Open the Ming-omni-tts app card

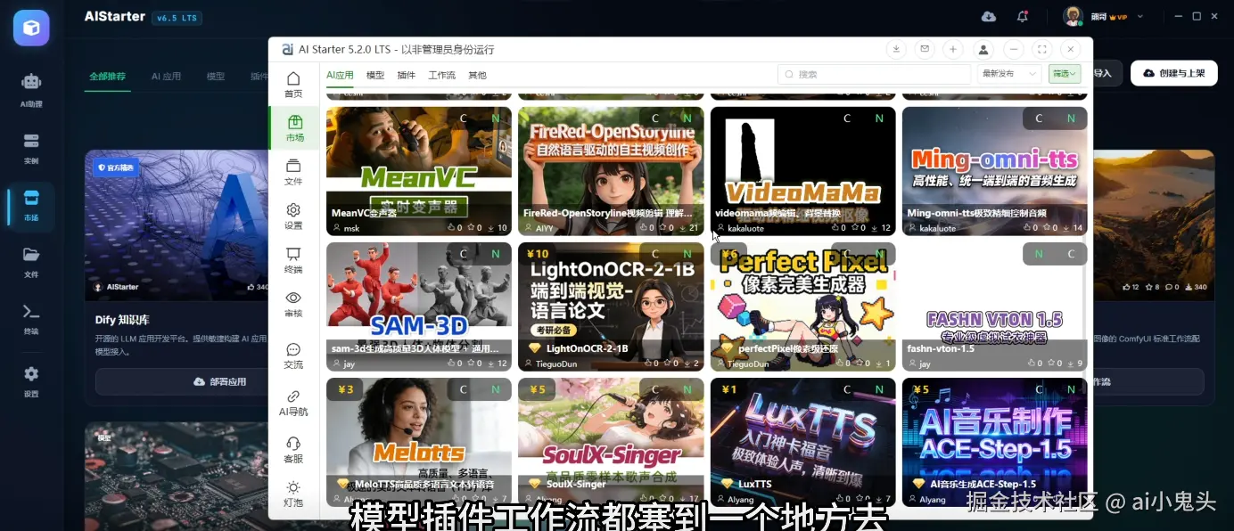[994, 171]
